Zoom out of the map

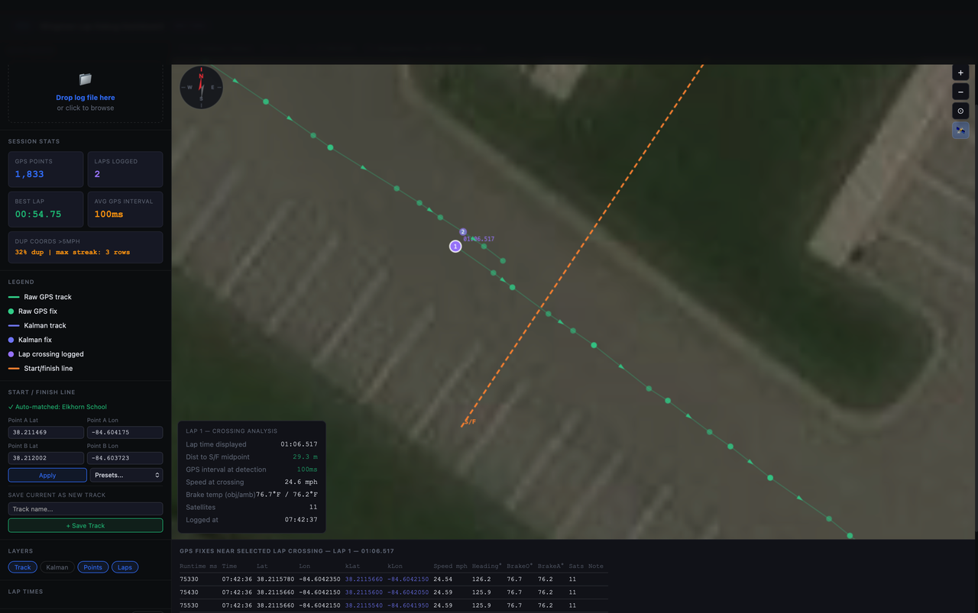(x=960, y=92)
